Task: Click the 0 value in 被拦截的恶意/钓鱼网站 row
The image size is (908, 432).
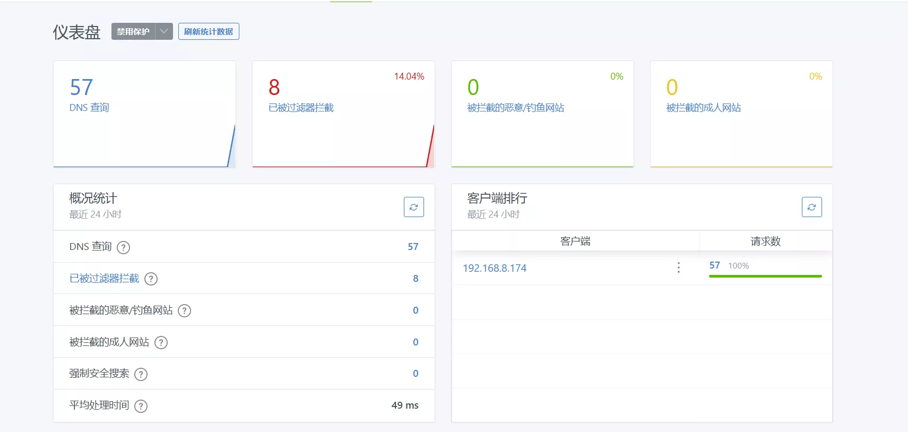Action: (x=416, y=310)
